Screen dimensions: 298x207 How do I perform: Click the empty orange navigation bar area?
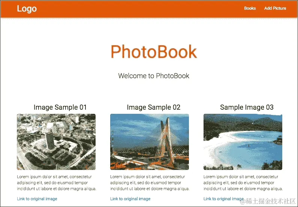(x=141, y=9)
